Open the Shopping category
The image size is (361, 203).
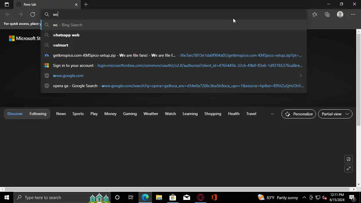[213, 114]
